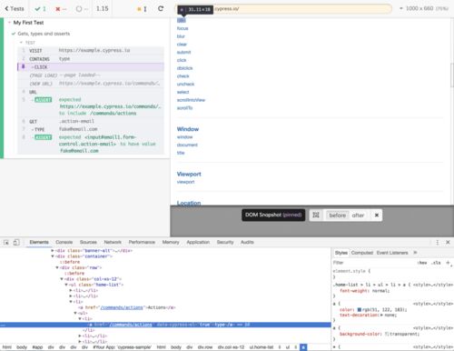
Task: Unpin the pinned CLICK command
Action: click(x=23, y=66)
